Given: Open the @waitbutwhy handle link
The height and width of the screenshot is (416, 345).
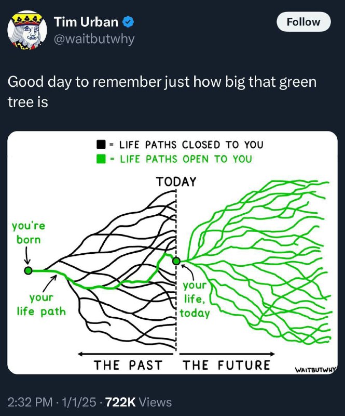Looking at the screenshot, I should click(x=94, y=39).
